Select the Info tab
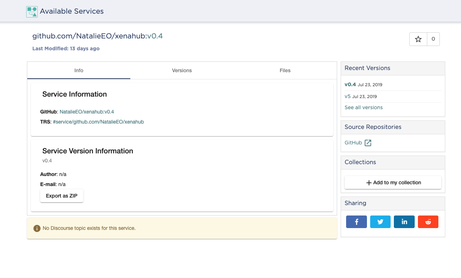 [79, 70]
